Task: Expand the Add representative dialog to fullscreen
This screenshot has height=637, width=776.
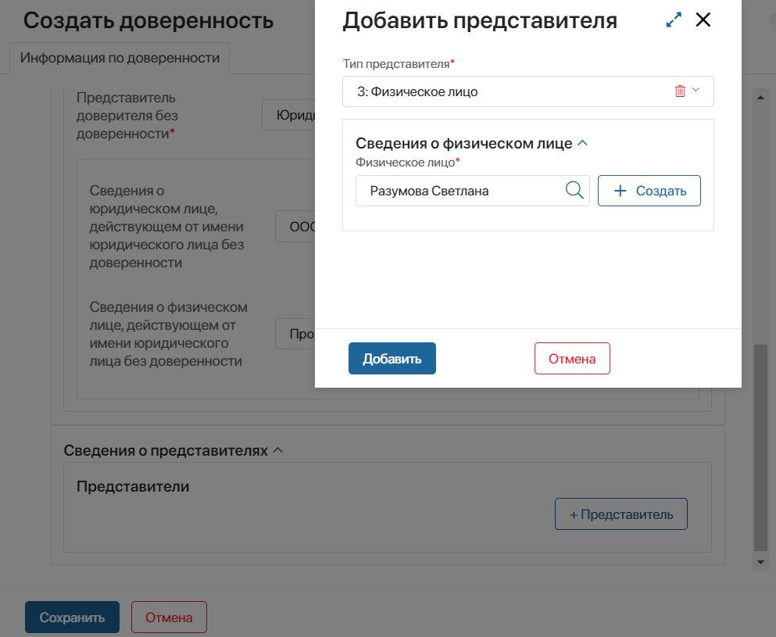Action: pos(674,21)
